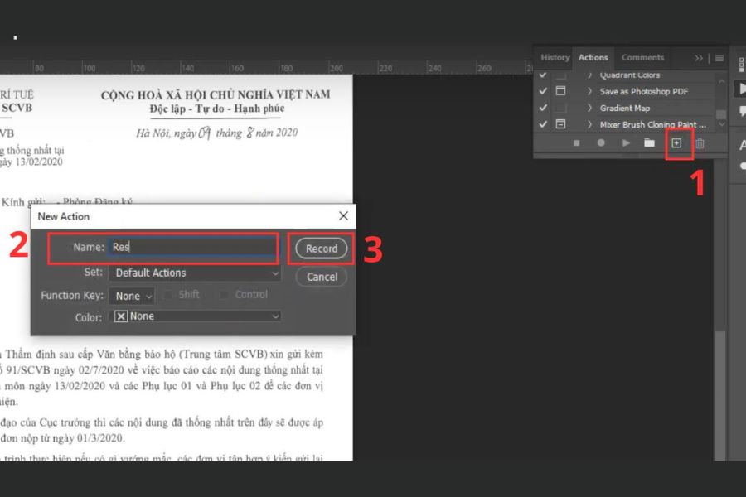Toggle dialog box for Save as Photoshop PDF

pos(560,91)
